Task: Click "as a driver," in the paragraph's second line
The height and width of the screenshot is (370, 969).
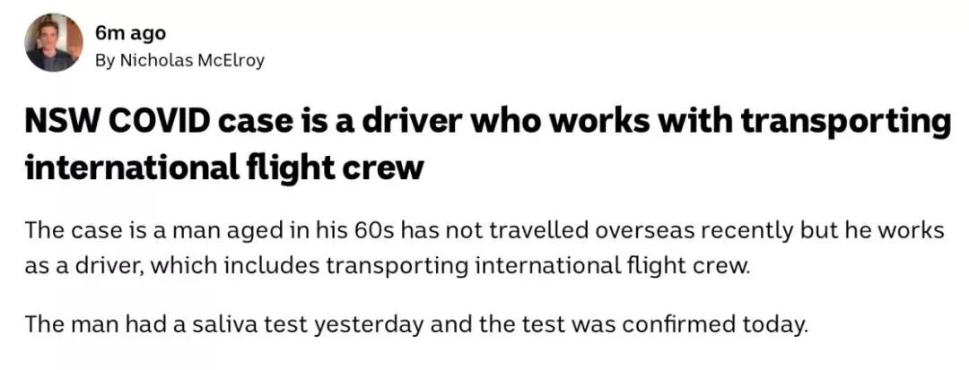Action: pos(85,267)
